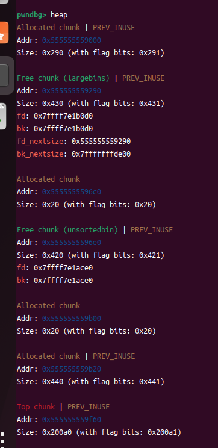This screenshot has height=448, width=218.
Task: Click the Top chunk address 0x555555559f60
Action: tap(72, 420)
